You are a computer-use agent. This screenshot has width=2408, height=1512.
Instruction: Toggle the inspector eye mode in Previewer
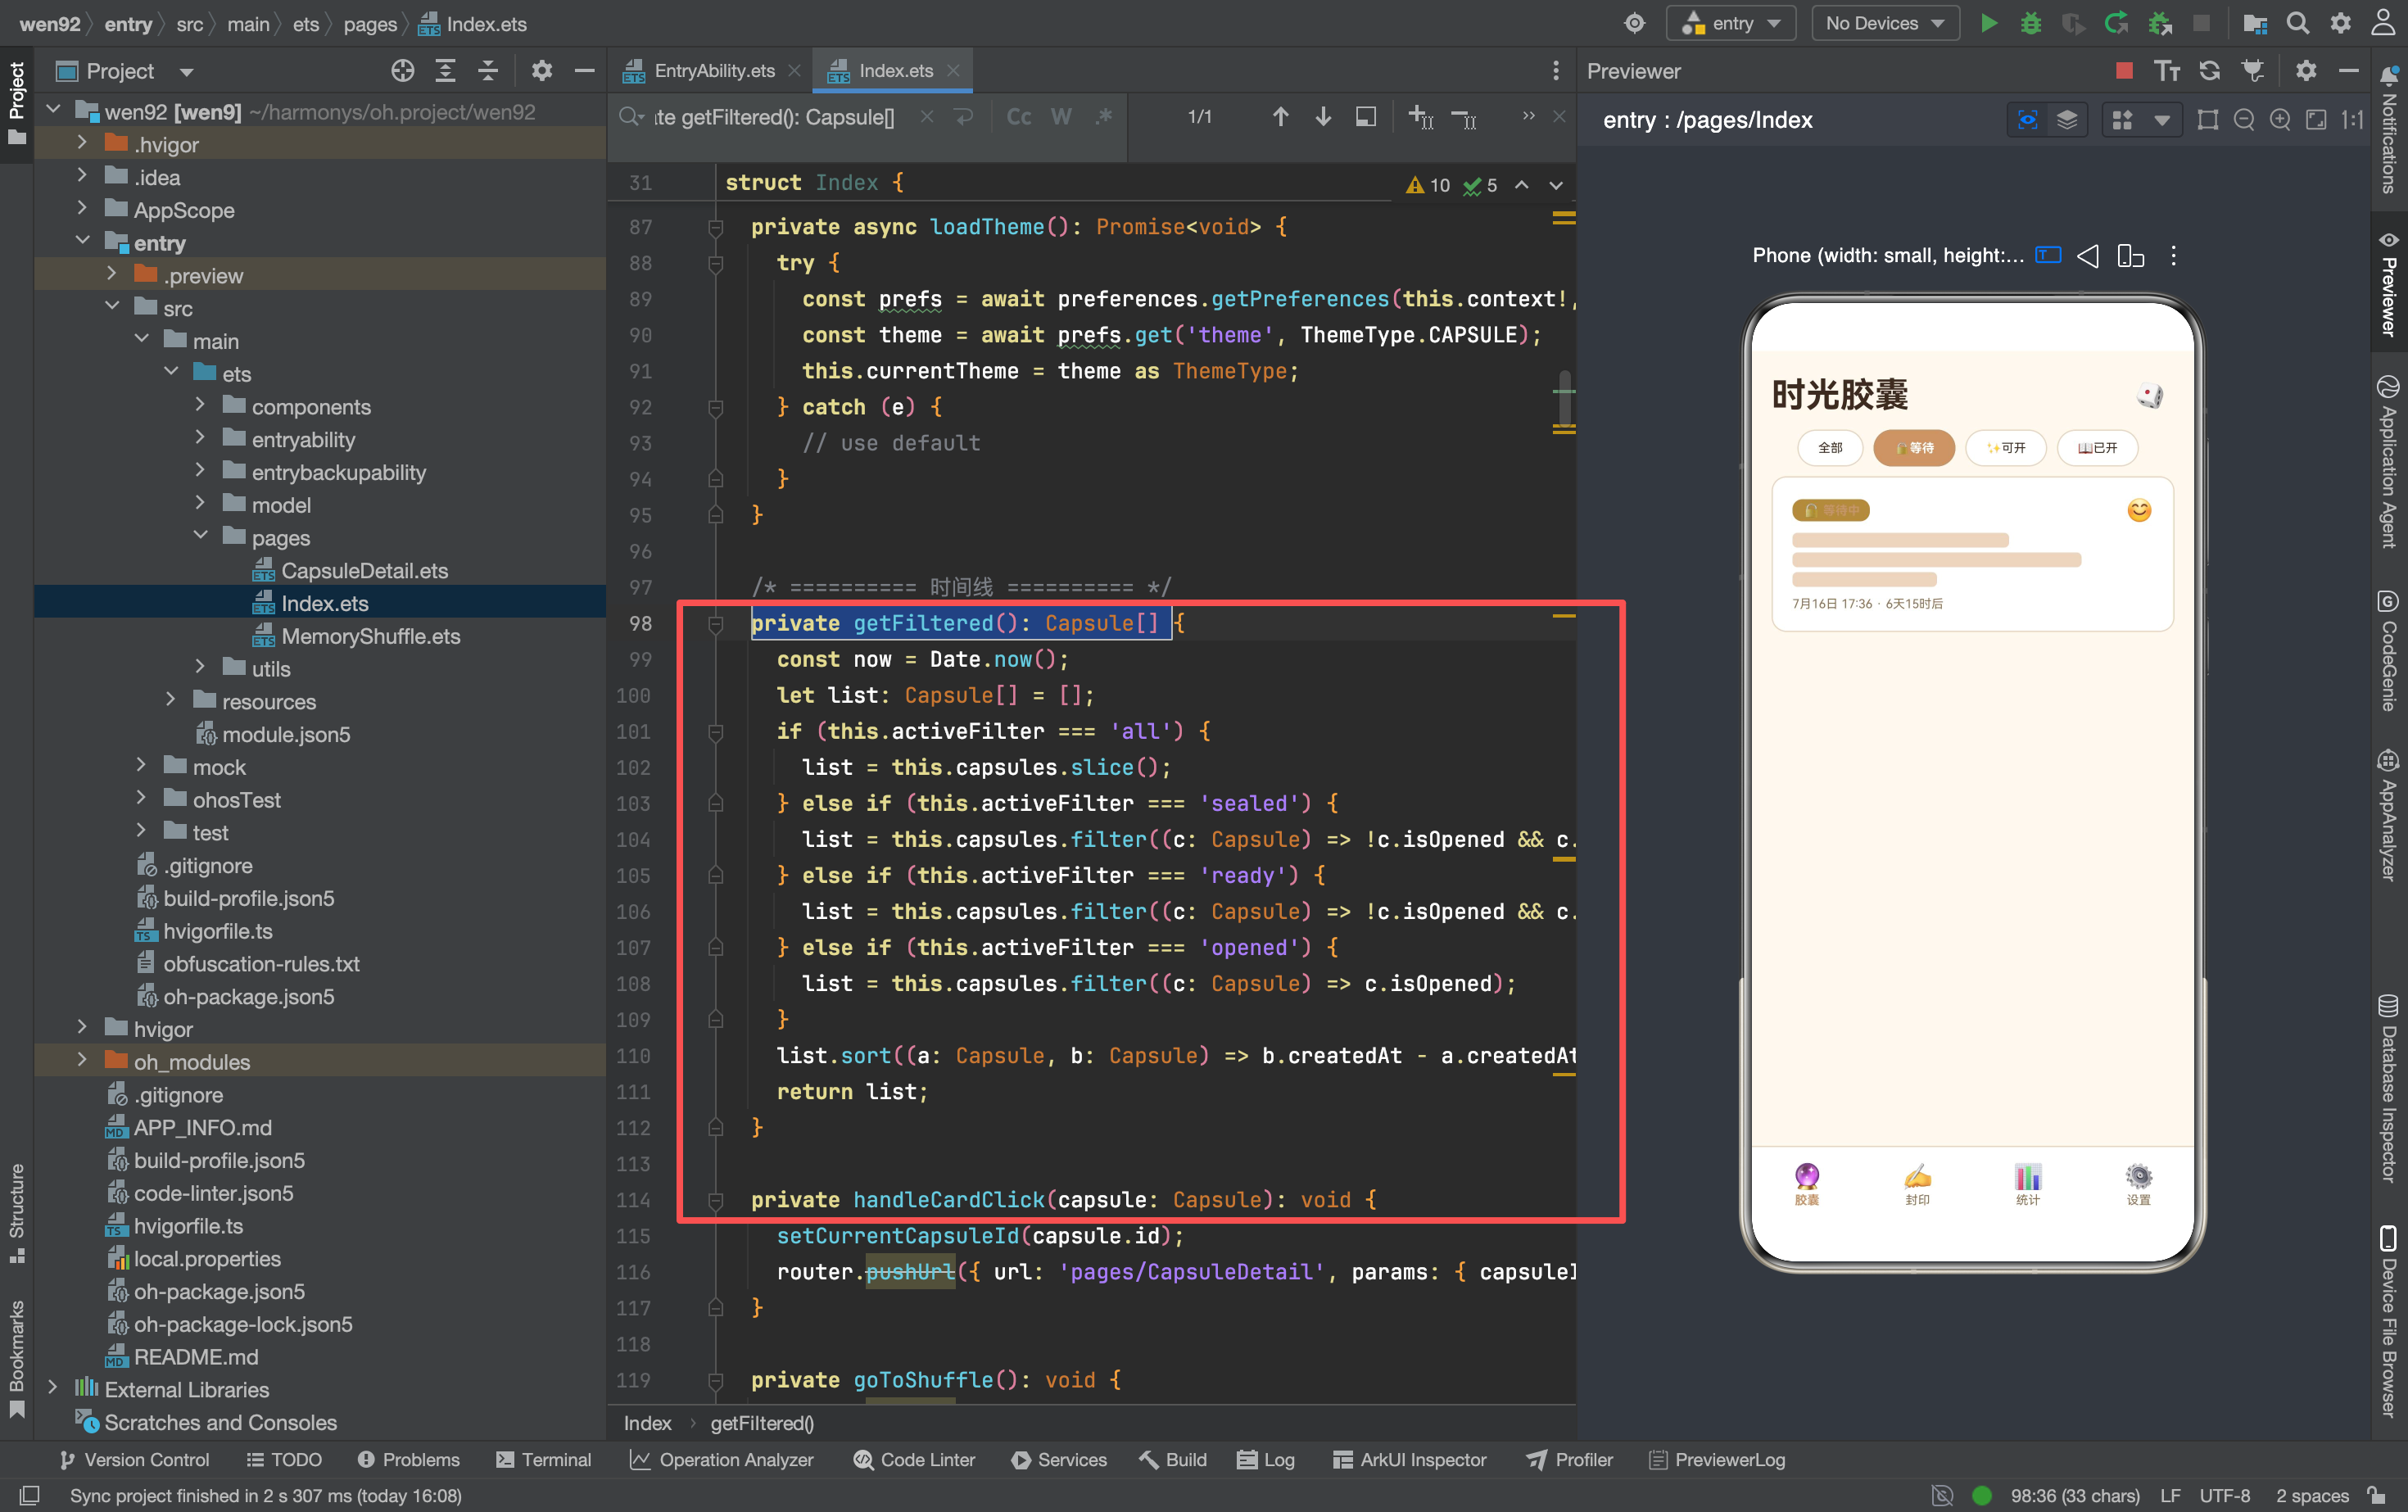click(2027, 120)
